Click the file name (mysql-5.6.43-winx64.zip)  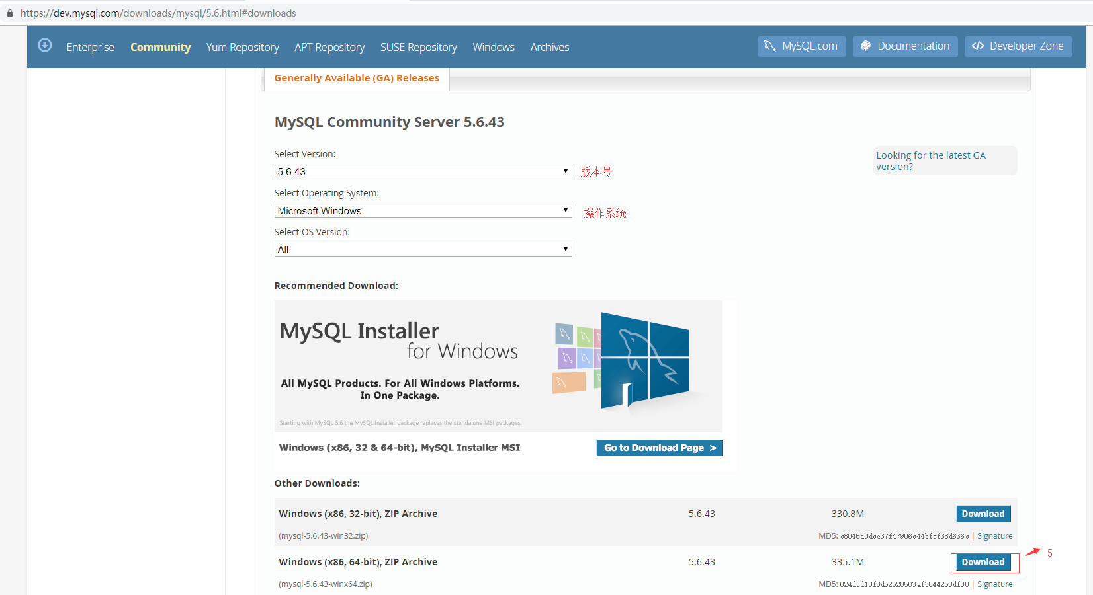pyautogui.click(x=326, y=584)
